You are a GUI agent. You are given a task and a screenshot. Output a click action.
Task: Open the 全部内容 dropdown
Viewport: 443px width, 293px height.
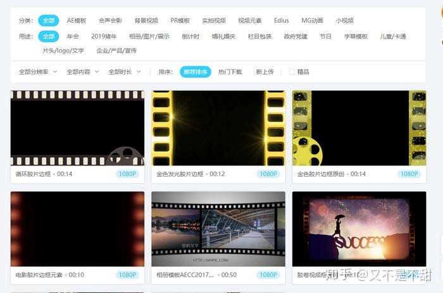pyautogui.click(x=82, y=72)
